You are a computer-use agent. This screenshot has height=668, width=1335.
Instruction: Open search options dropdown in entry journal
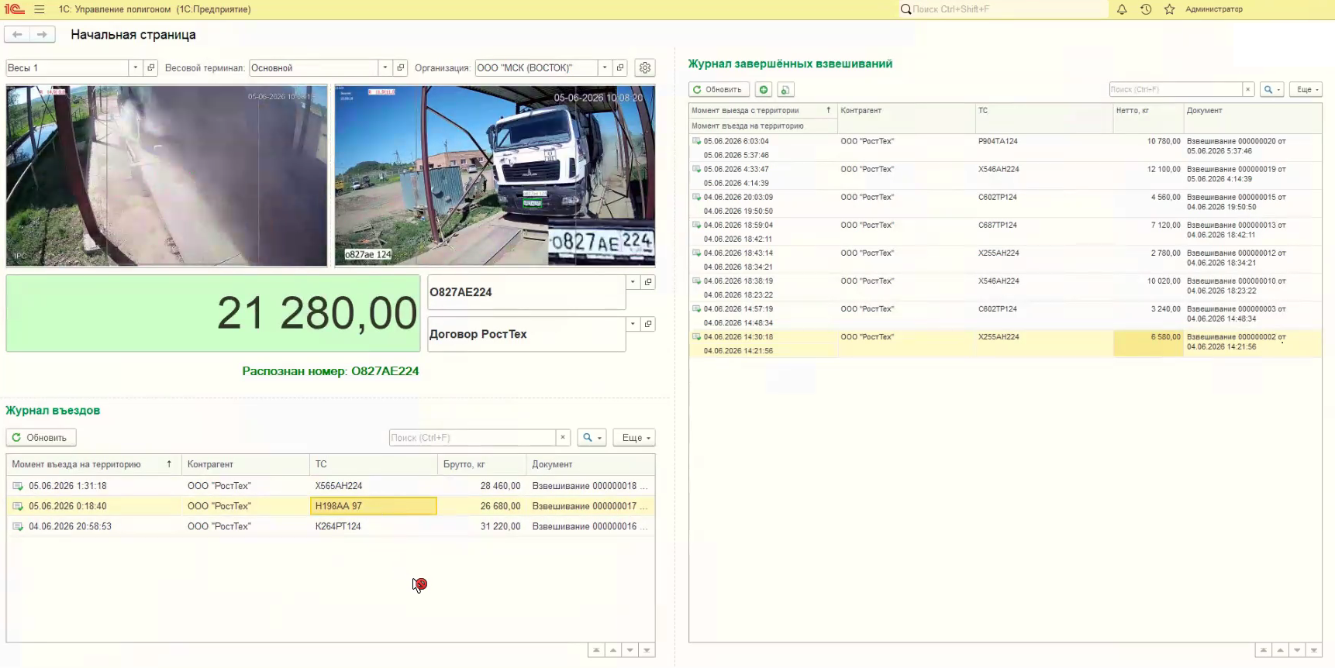coord(592,438)
